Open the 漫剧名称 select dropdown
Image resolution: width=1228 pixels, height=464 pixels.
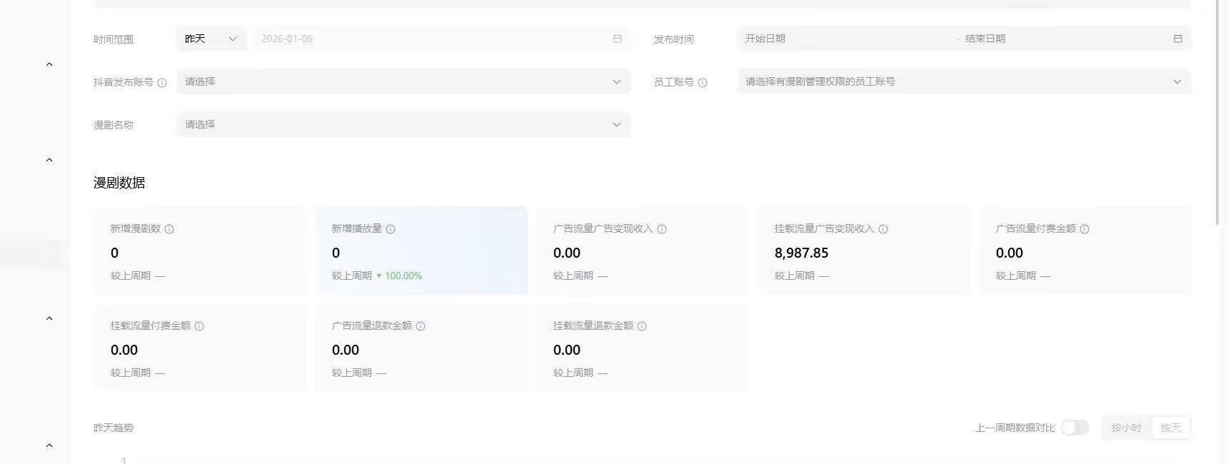pyautogui.click(x=403, y=124)
